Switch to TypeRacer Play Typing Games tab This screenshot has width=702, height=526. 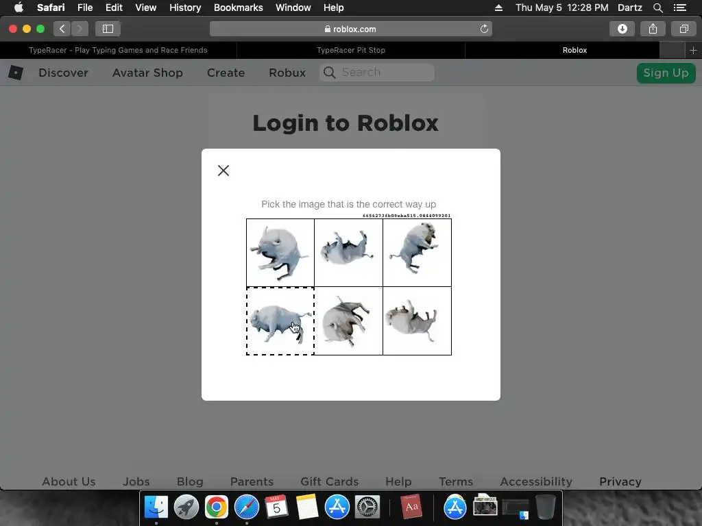tap(118, 50)
